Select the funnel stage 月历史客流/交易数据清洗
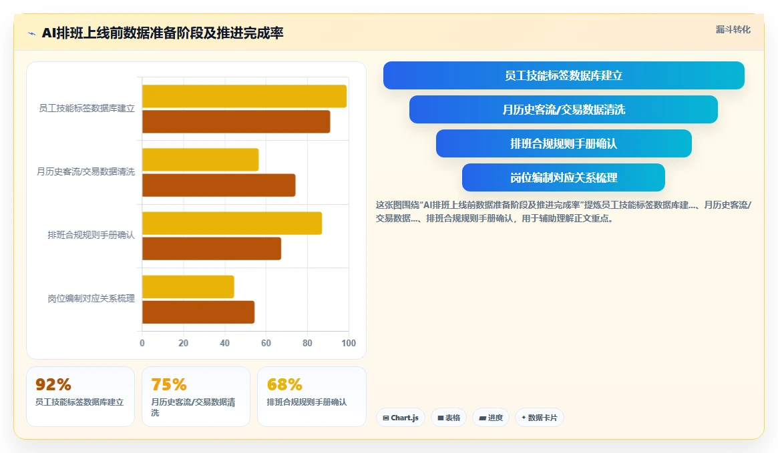778x453 pixels. pos(564,109)
